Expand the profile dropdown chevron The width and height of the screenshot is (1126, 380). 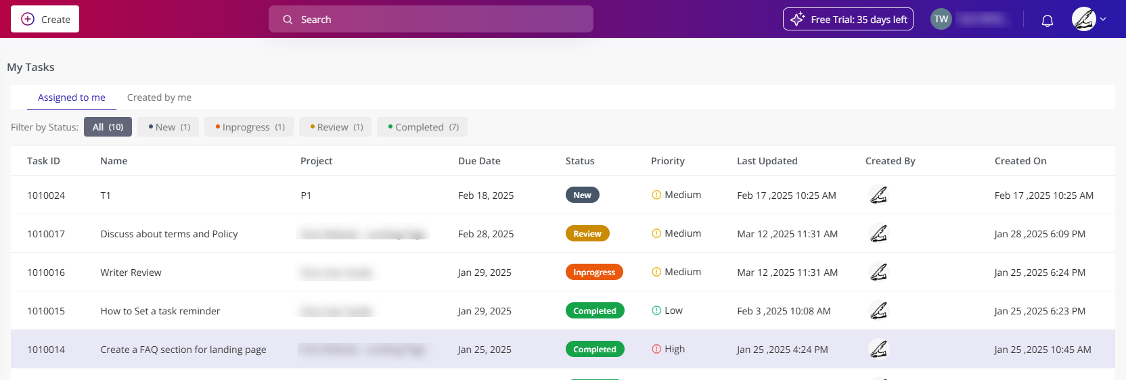pyautogui.click(x=1103, y=19)
